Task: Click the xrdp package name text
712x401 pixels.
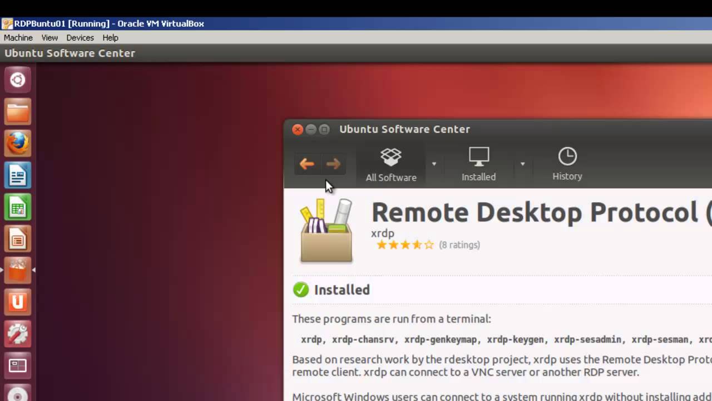Action: click(x=383, y=233)
